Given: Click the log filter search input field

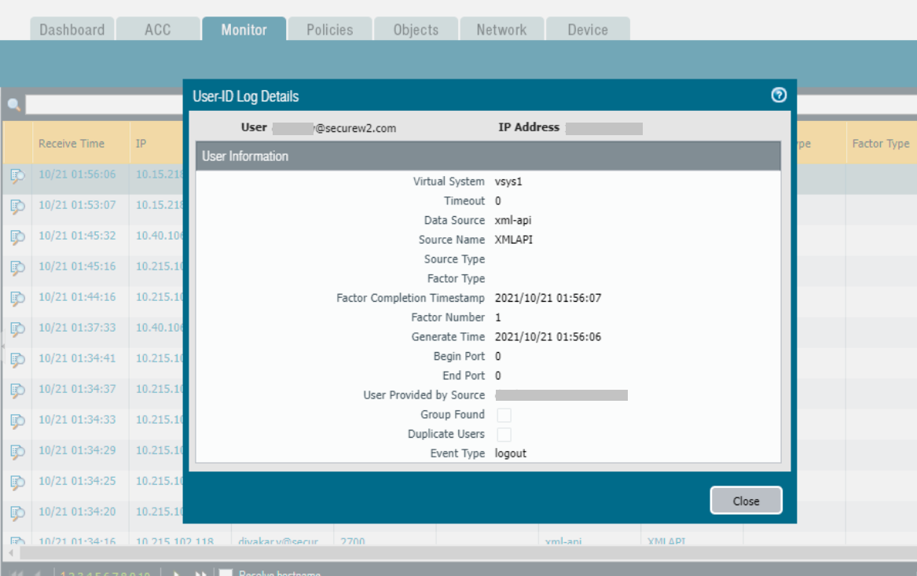Looking at the screenshot, I should coord(102,105).
